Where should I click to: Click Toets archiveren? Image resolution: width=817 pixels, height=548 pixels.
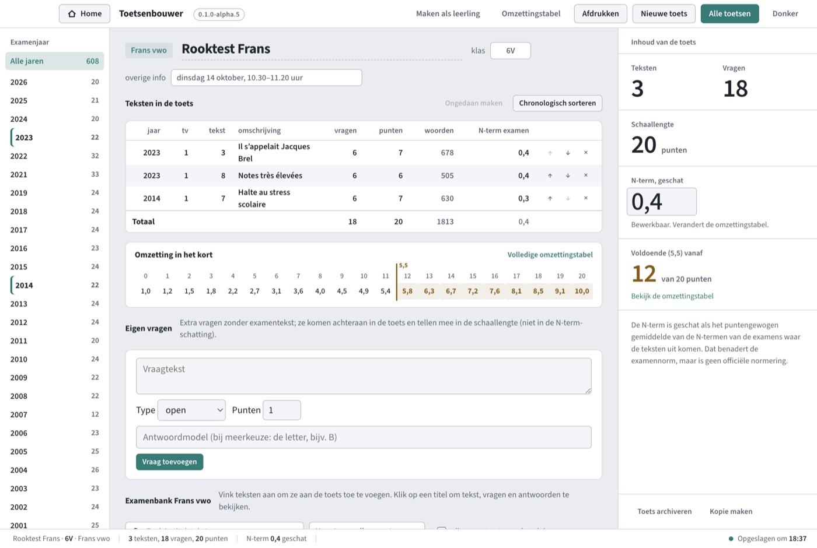pyautogui.click(x=665, y=511)
